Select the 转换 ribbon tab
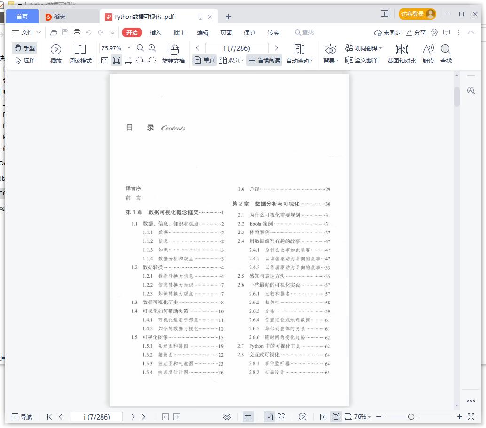The height and width of the screenshot is (428, 486). click(273, 32)
